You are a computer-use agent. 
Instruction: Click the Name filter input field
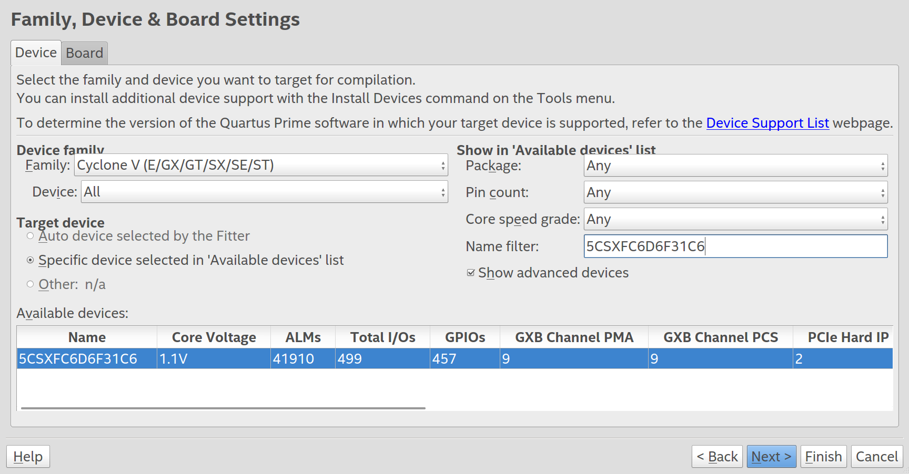point(735,246)
